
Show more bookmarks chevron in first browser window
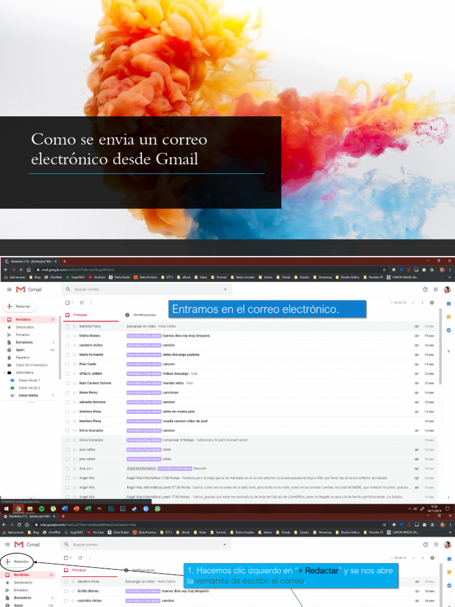pyautogui.click(x=450, y=277)
